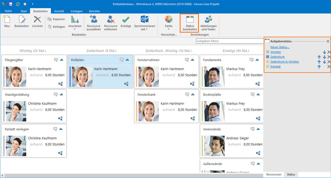Viewport: 331px width, 178px height.
Task: Open comments on Fliegengitter card
Action: (x=56, y=60)
